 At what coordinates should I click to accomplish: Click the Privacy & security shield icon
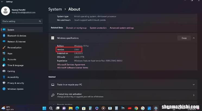(x=4, y=83)
